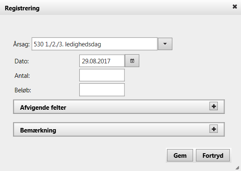Click inside the Antal input field

click(x=102, y=75)
